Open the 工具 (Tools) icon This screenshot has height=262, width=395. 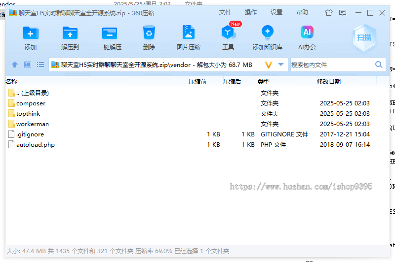228,33
